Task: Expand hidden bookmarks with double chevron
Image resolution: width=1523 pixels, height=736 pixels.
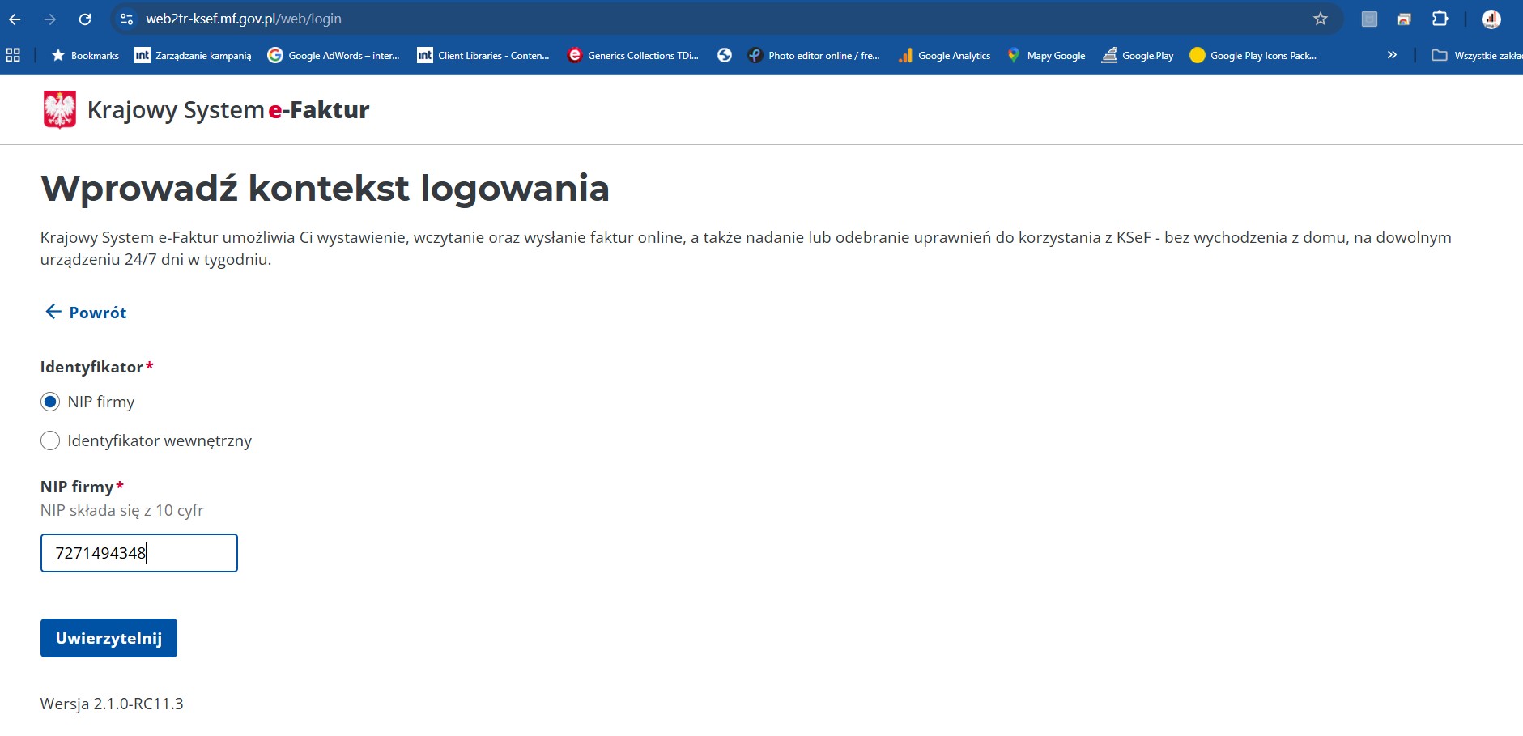Action: [x=1392, y=55]
